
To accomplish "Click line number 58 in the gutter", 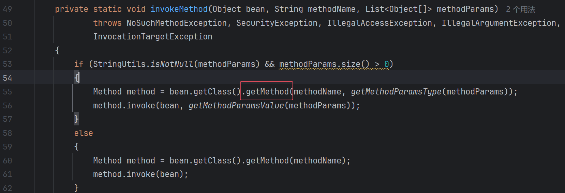I will click(8, 133).
